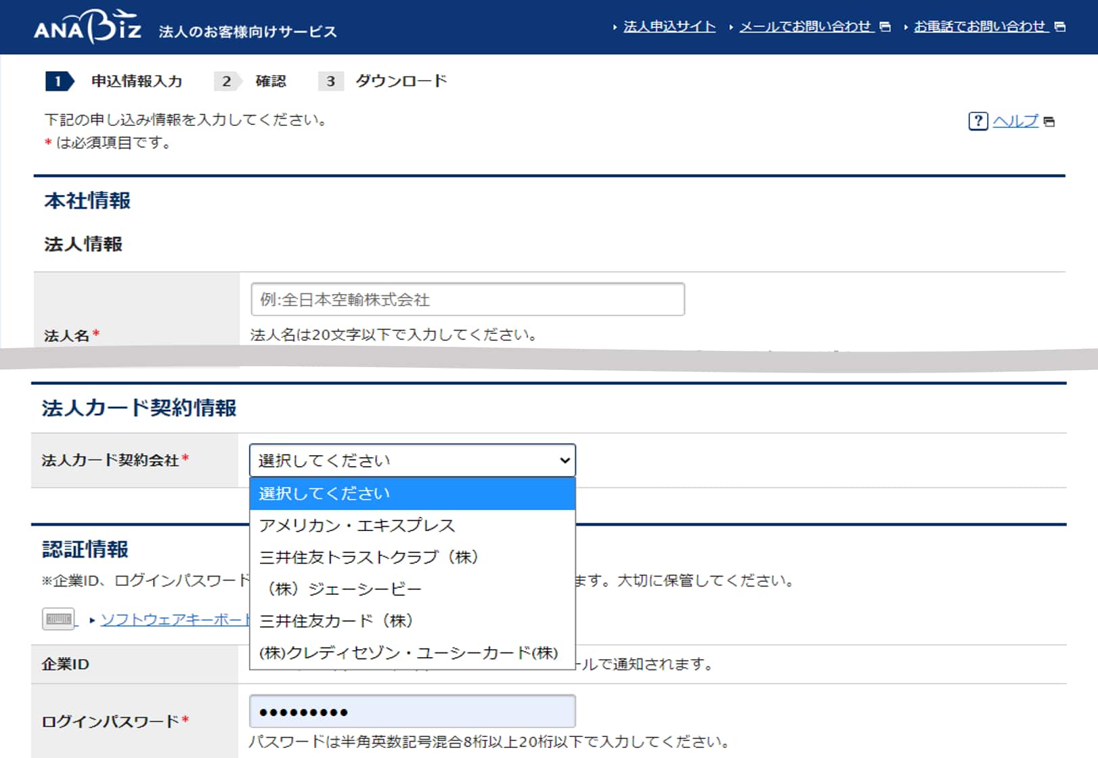
Task: Select アメリカン・エキスプレス from the list
Action: [x=357, y=526]
